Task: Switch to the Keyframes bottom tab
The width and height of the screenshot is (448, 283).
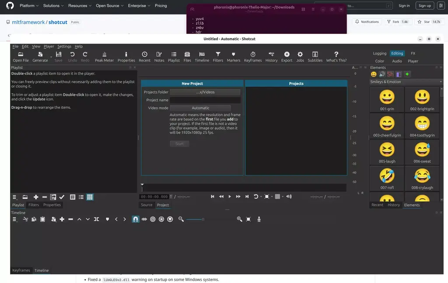Action: pos(21,270)
